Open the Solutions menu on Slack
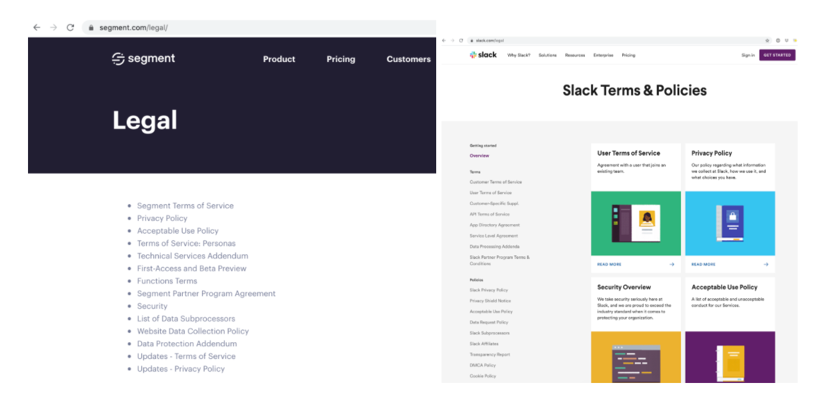Image resolution: width=823 pixels, height=415 pixels. click(548, 55)
